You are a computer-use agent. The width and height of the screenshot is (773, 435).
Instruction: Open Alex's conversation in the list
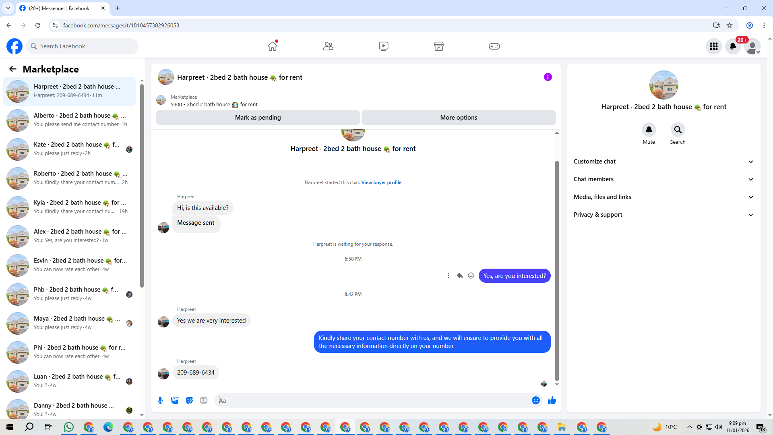coord(70,236)
